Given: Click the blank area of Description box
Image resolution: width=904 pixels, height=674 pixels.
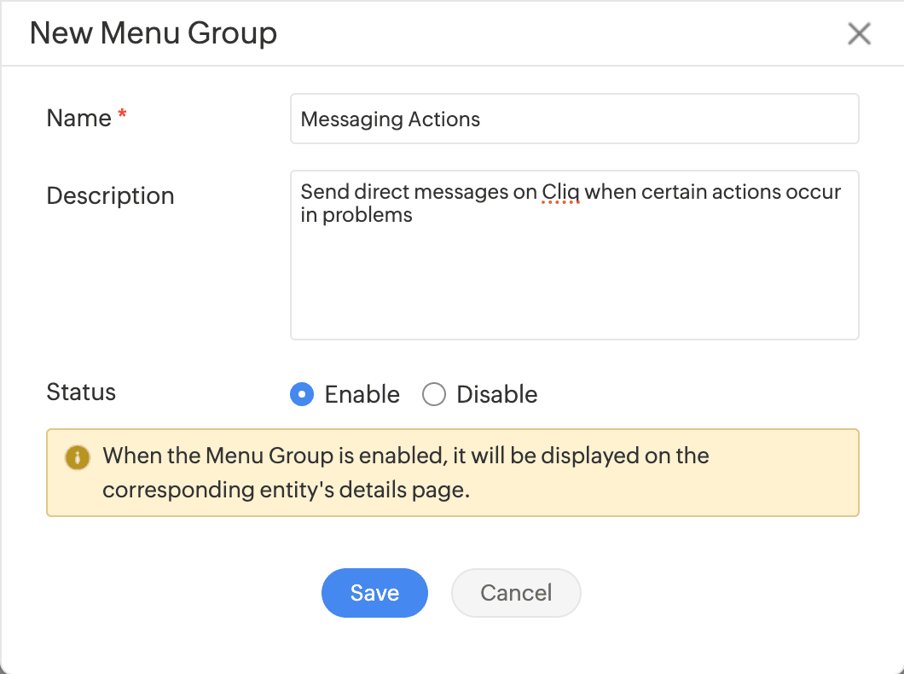Looking at the screenshot, I should pos(574,282).
